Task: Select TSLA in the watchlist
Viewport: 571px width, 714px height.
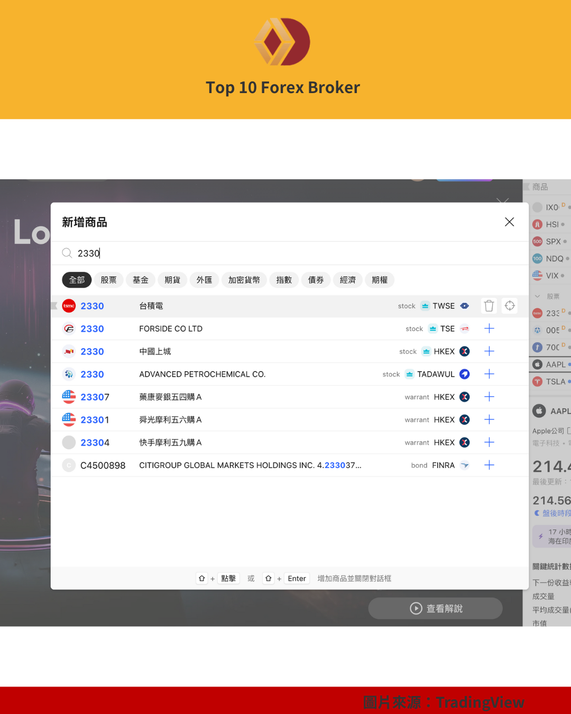Action: 550,381
